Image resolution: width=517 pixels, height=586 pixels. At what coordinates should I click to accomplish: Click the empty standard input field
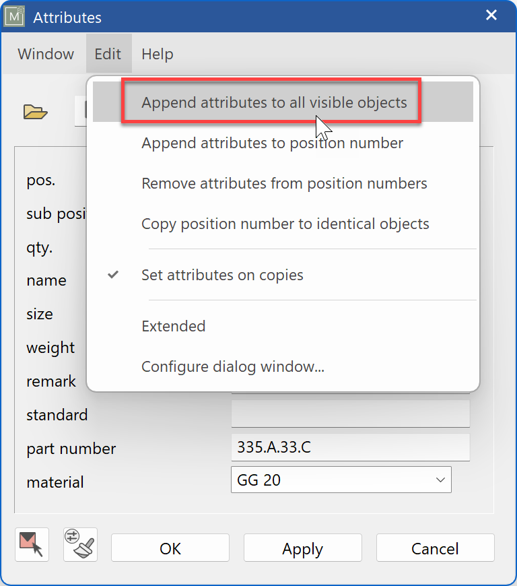(x=351, y=414)
